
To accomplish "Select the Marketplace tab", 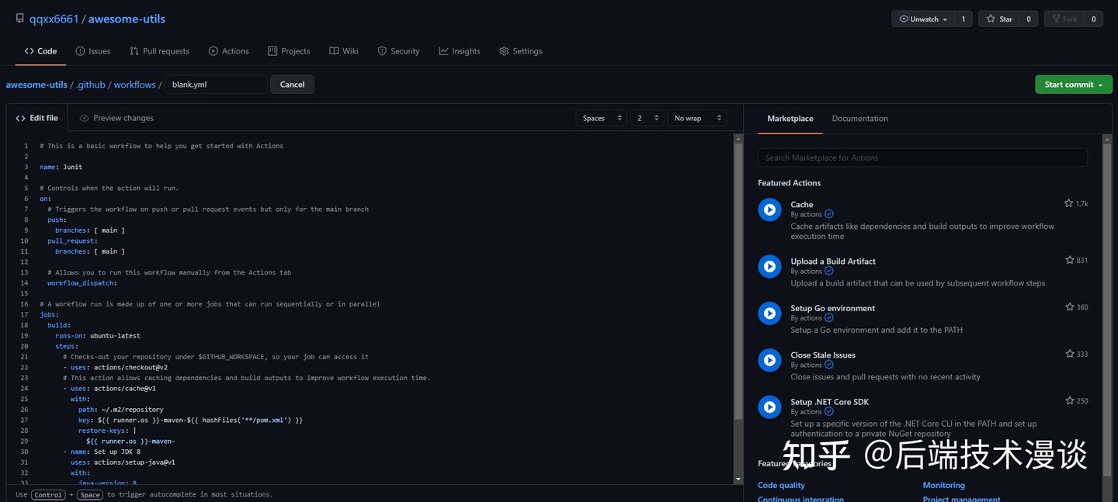I will [790, 119].
